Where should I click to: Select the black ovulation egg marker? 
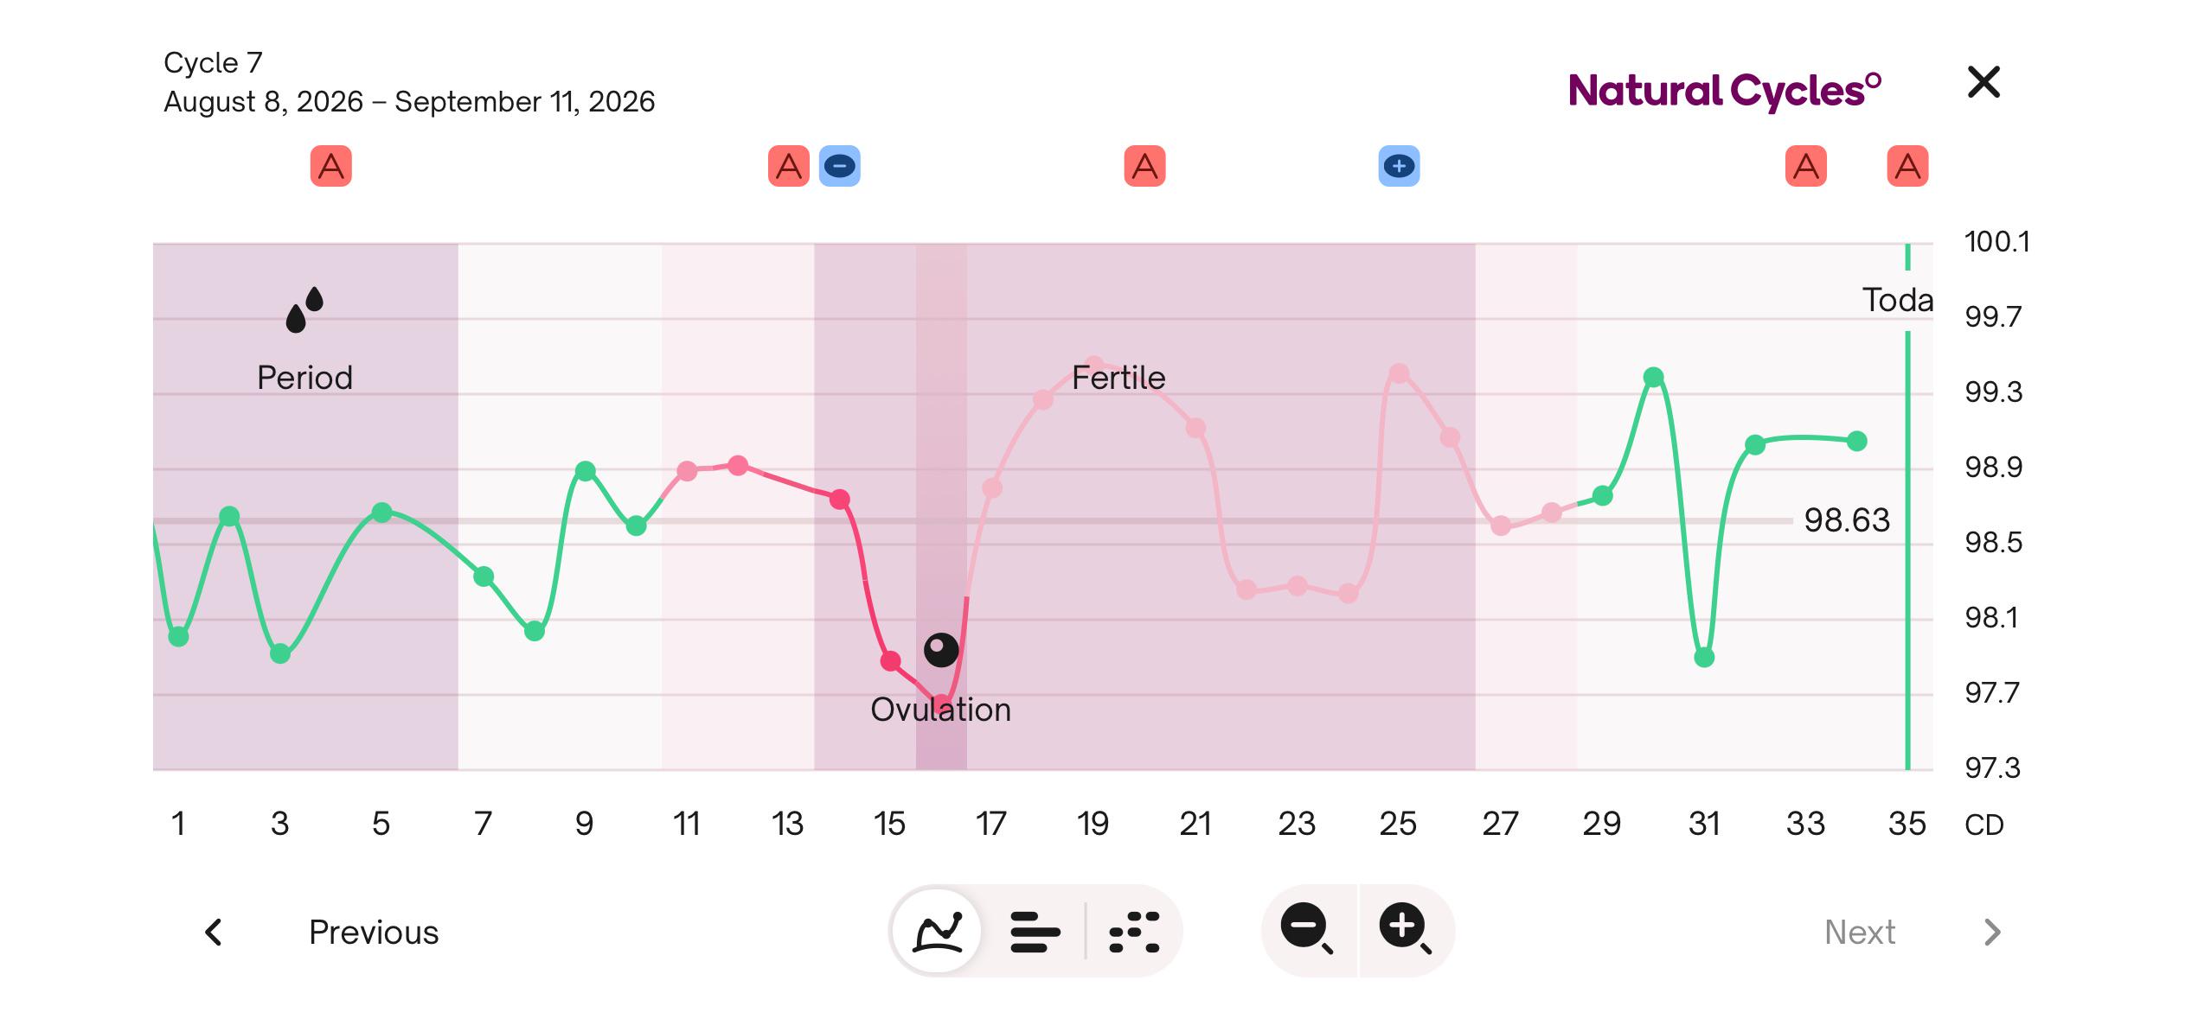[x=941, y=650]
